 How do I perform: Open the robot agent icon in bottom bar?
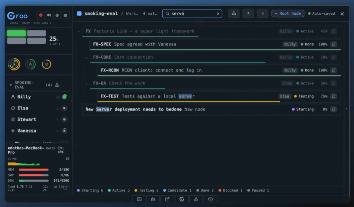click(153, 199)
